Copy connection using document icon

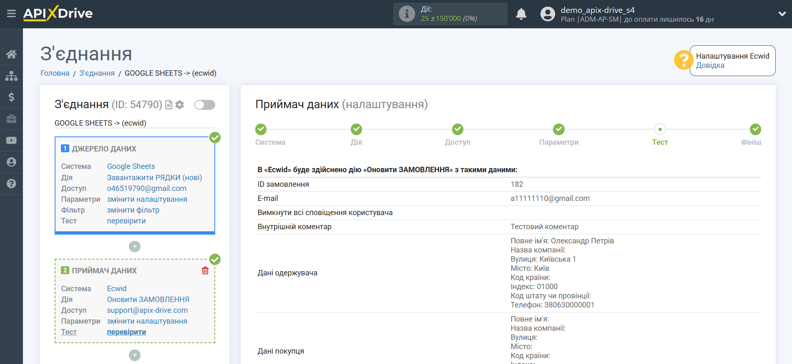point(169,105)
